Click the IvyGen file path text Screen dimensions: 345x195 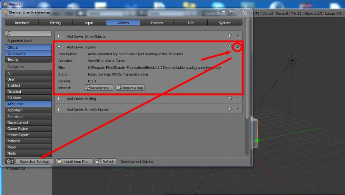[x=155, y=68]
